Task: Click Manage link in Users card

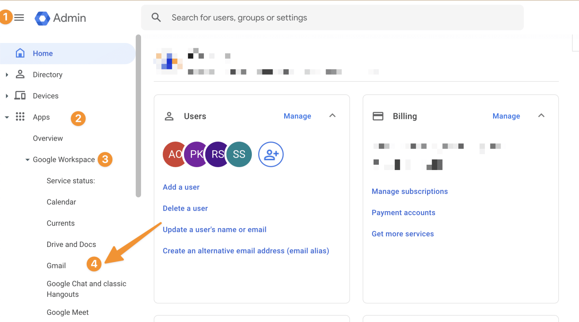Action: click(x=297, y=116)
